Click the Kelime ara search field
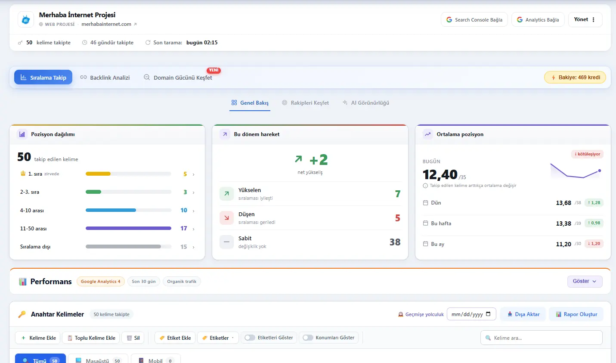616x363 pixels. point(541,338)
